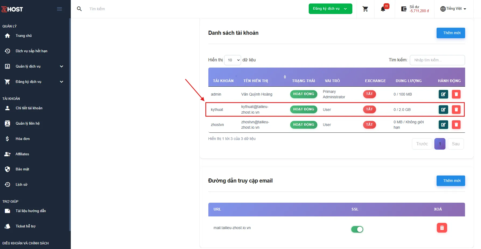This screenshot has height=249, width=481.
Task: Click 0 / 100 MB storage value
Action: point(403,94)
